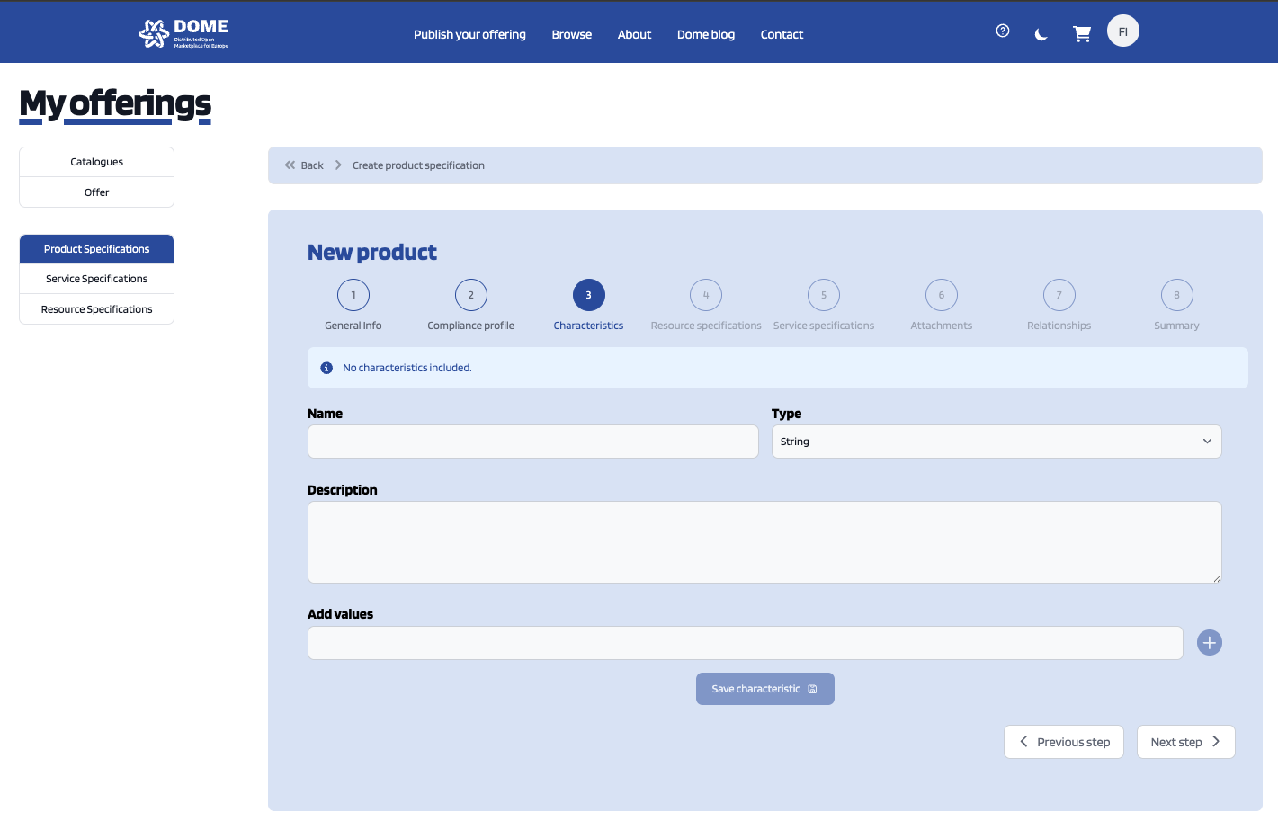The image size is (1278, 821).
Task: Click the plus icon to add value
Action: [x=1209, y=643]
